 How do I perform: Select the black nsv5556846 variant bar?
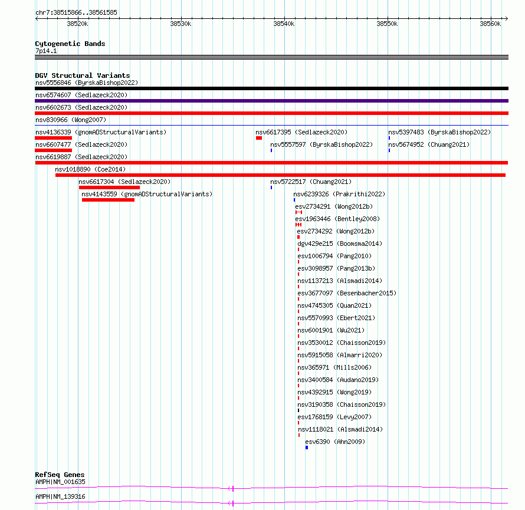271,88
